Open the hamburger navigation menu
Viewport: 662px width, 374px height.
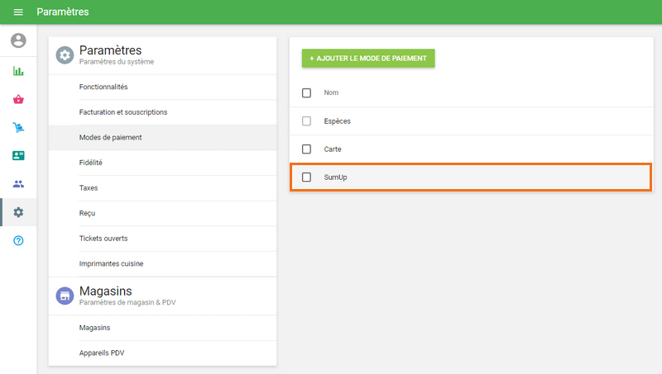tap(18, 12)
